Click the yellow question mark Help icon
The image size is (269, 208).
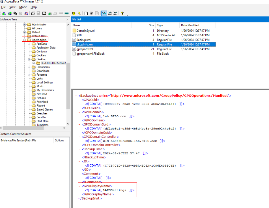pos(122,13)
